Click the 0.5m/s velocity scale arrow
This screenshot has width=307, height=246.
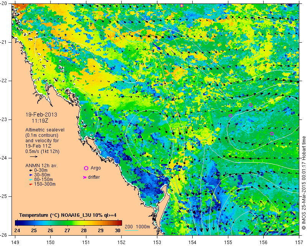coord(34,156)
